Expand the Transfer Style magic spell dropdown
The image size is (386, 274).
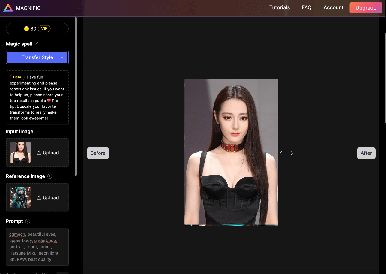tap(37, 57)
